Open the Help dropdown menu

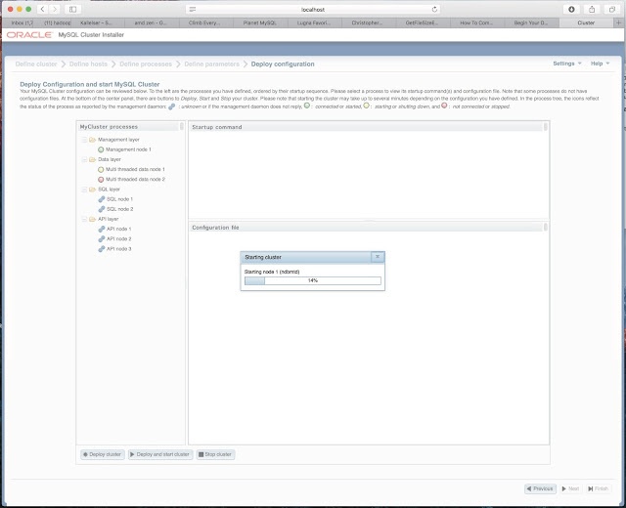(x=600, y=63)
